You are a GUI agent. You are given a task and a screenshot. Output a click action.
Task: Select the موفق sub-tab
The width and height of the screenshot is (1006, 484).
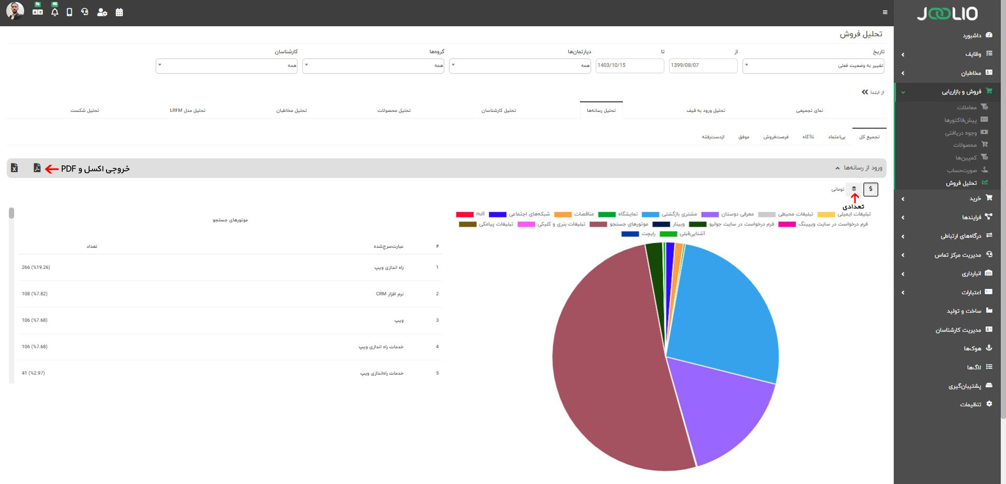[x=744, y=137]
